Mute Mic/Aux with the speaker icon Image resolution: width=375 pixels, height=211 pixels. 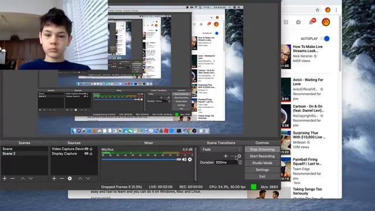184,159
